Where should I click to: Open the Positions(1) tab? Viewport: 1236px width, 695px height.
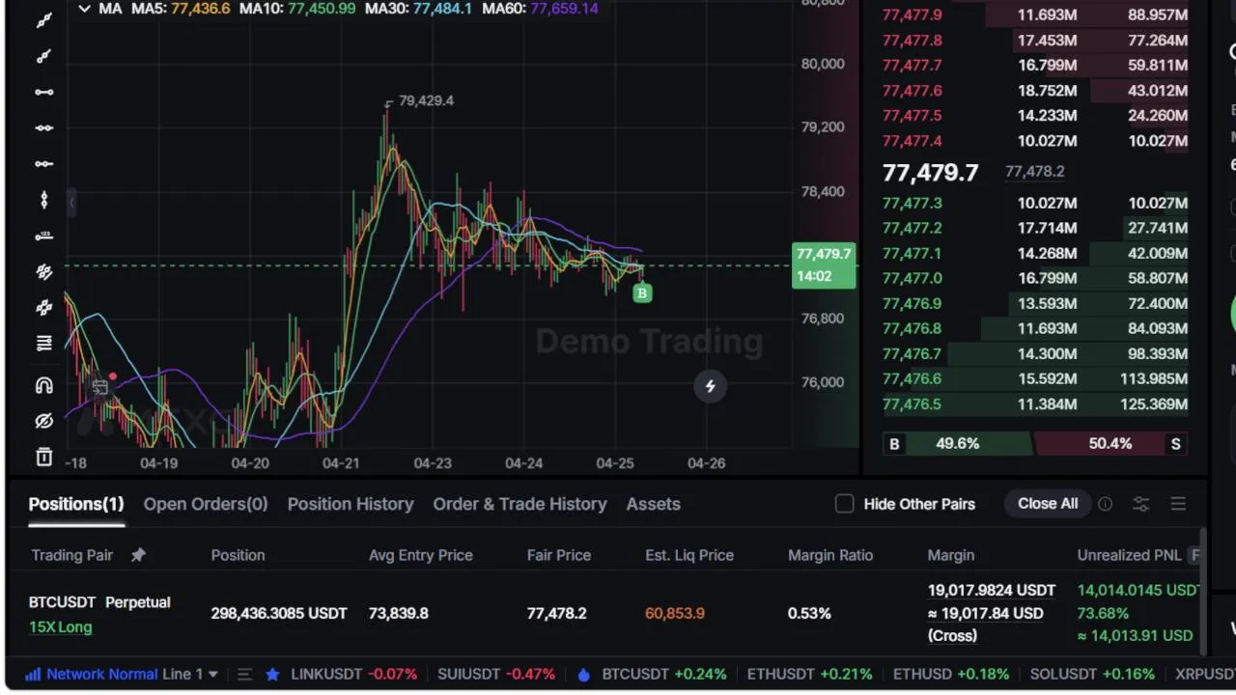76,504
